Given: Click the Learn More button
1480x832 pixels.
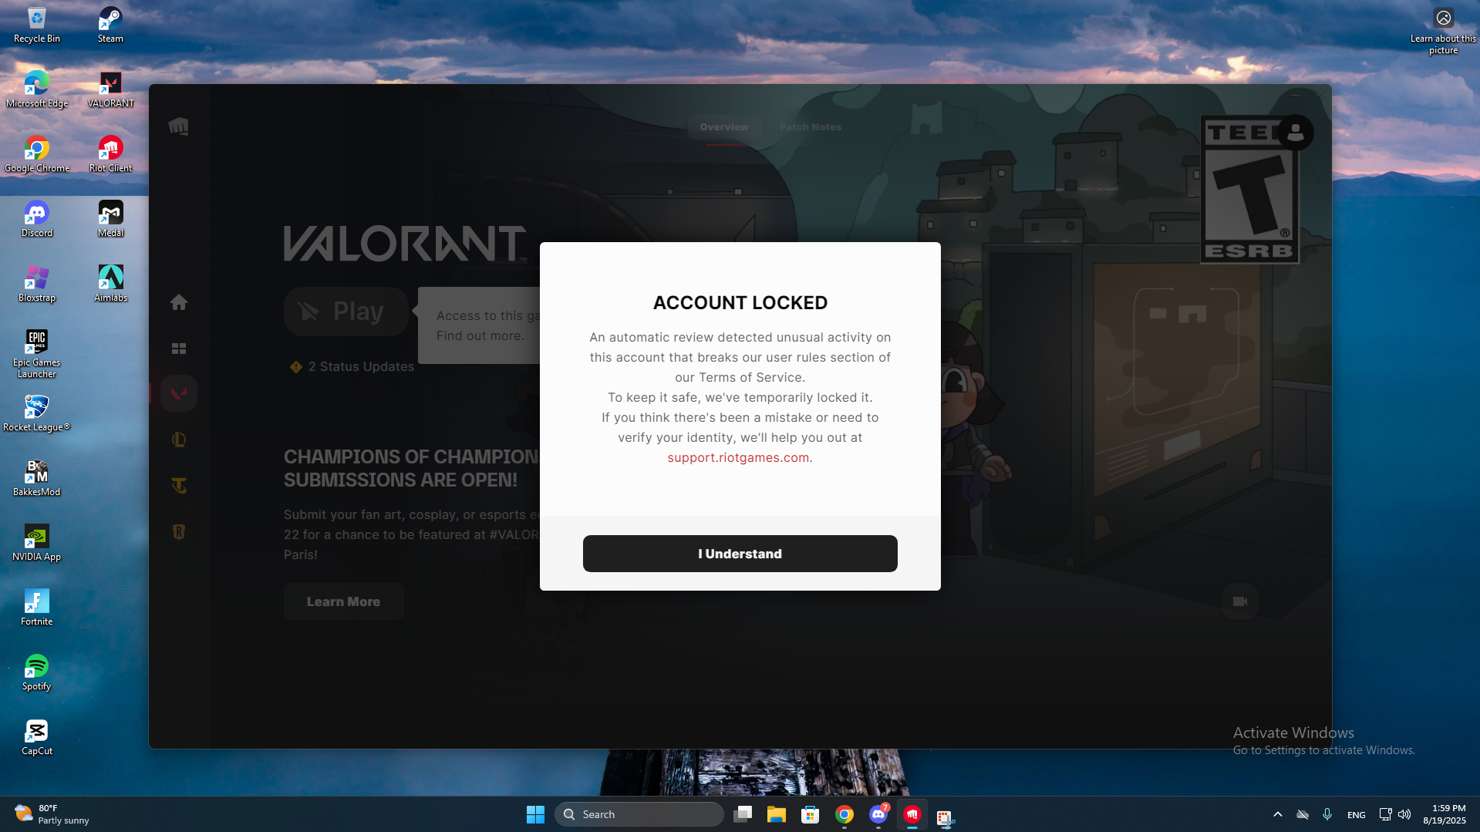Looking at the screenshot, I should [x=344, y=601].
